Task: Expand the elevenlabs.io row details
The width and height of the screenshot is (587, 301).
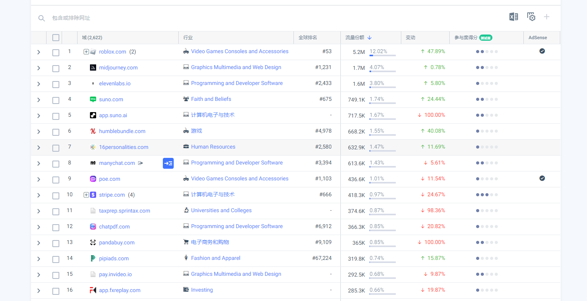Action: point(39,84)
